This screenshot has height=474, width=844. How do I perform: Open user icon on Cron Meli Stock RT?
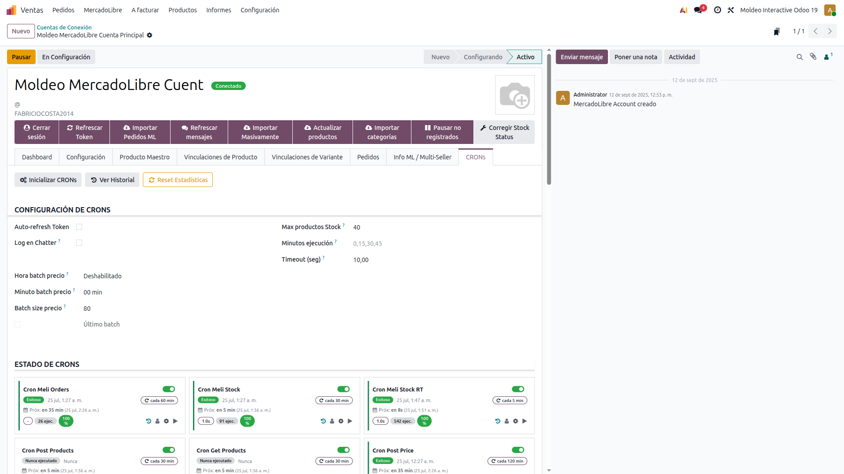[506, 421]
